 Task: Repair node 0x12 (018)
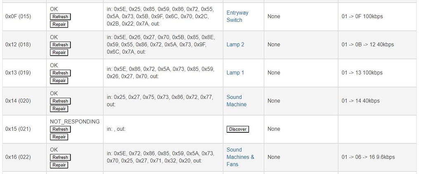(x=59, y=52)
